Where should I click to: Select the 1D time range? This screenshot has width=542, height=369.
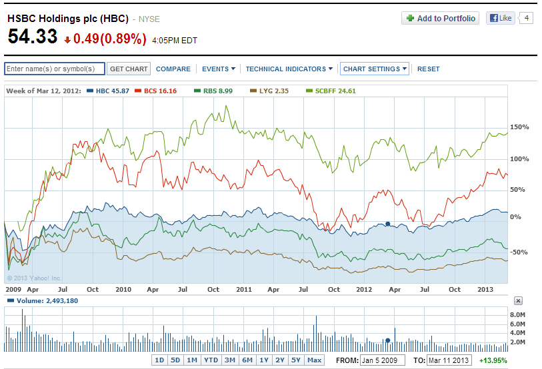pos(159,360)
